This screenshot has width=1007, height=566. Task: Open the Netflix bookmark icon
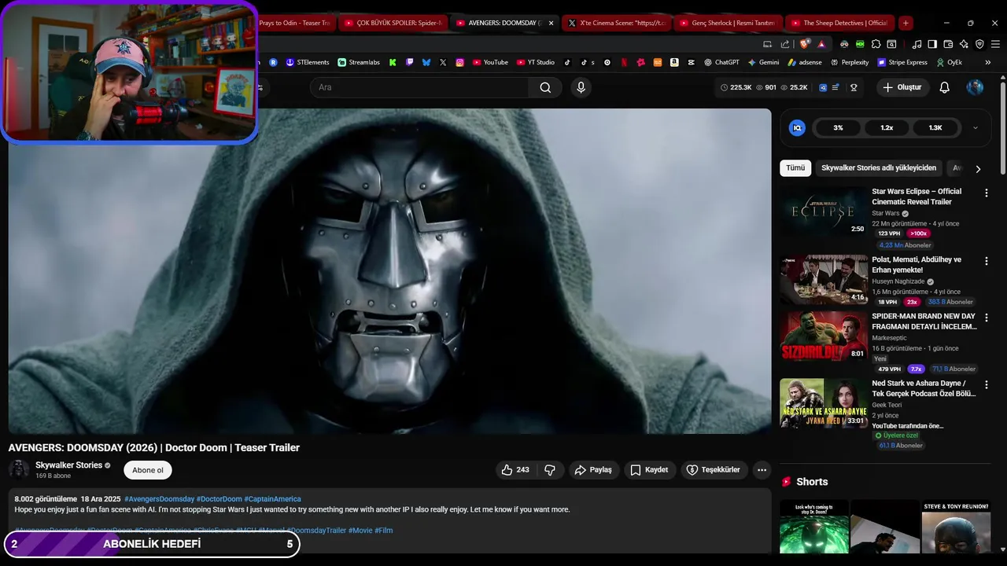point(624,62)
